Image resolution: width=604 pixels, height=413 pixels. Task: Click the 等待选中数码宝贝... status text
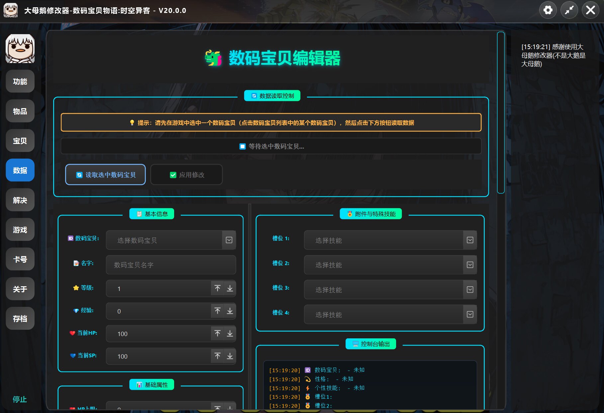point(271,146)
